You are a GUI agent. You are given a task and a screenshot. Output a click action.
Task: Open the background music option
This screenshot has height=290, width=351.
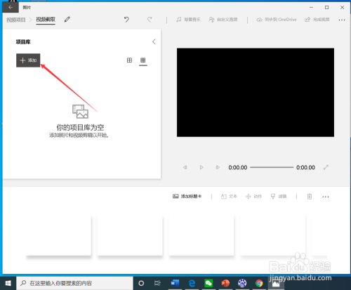tap(188, 20)
